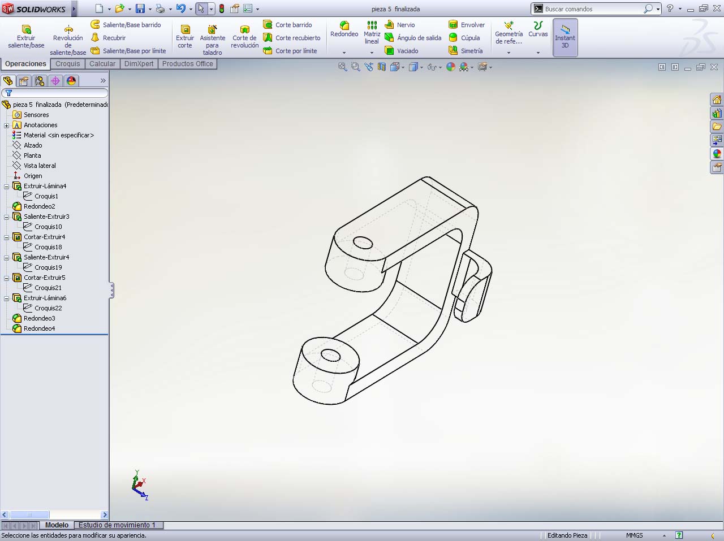Expand the Anotaciones folder
Image resolution: width=724 pixels, height=541 pixels.
coord(6,125)
